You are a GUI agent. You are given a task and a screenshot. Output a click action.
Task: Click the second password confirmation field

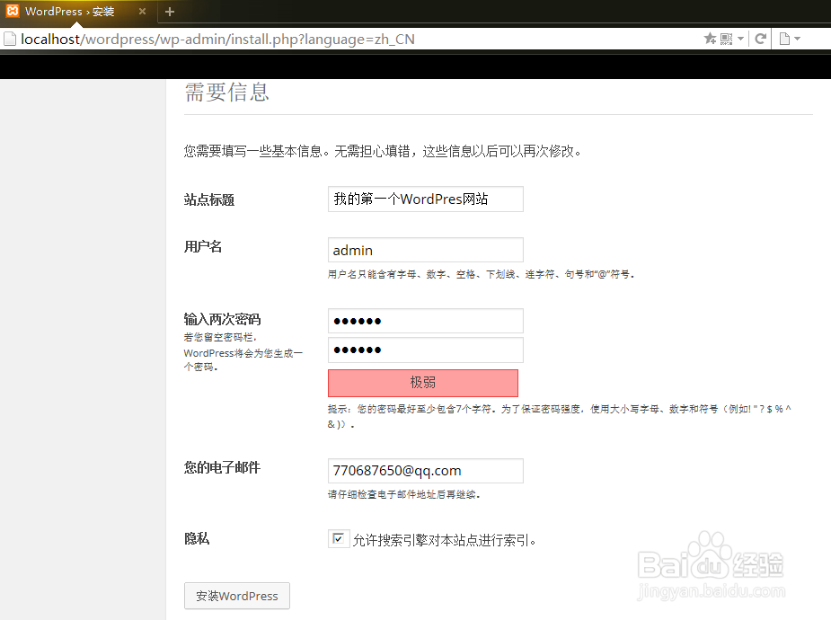coord(425,350)
